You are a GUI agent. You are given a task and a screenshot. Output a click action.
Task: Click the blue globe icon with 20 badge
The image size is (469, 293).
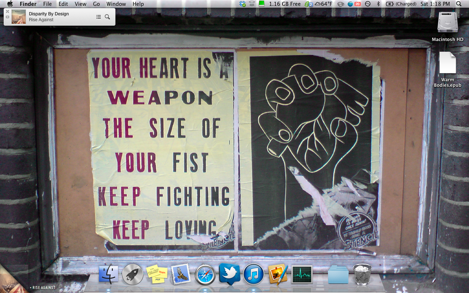(x=354, y=4)
